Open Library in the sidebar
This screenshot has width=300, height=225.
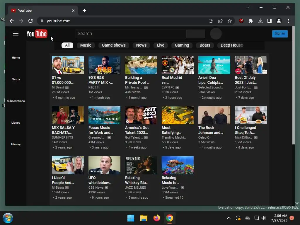click(x=16, y=123)
